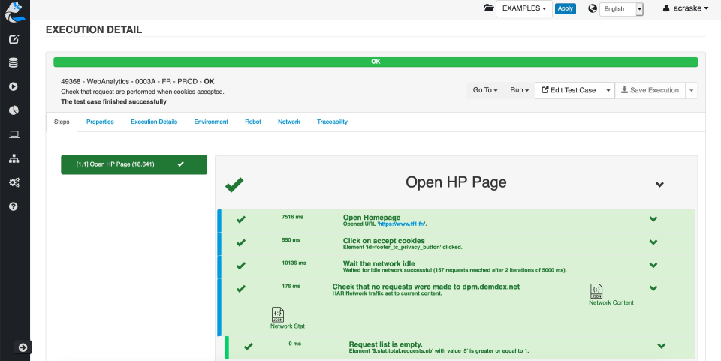Open caret dropdown next to Save Execution

pos(691,91)
